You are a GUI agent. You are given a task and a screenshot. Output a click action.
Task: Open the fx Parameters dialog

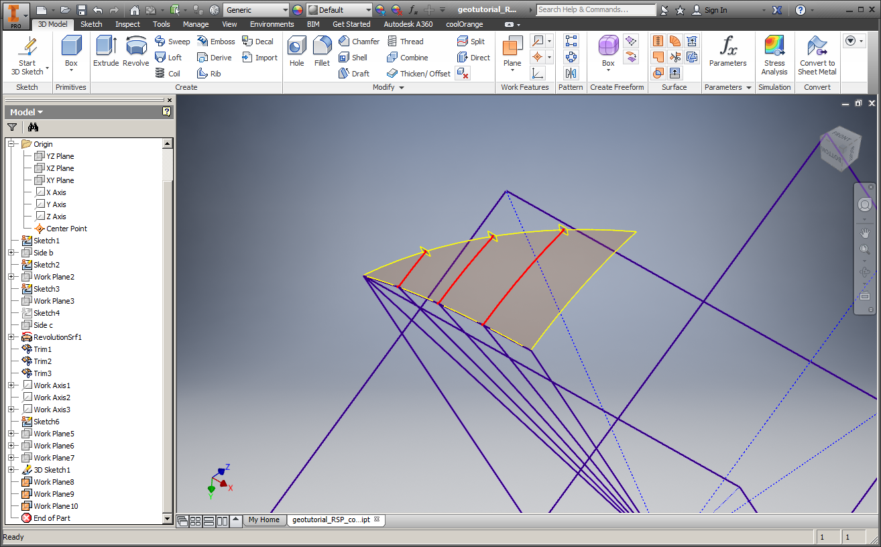point(727,52)
